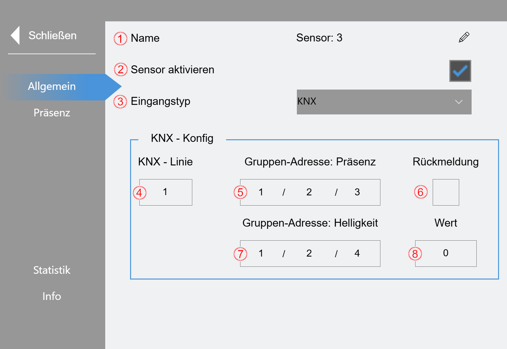Click the Schließen button
Image resolution: width=507 pixels, height=349 pixels.
pyautogui.click(x=52, y=35)
